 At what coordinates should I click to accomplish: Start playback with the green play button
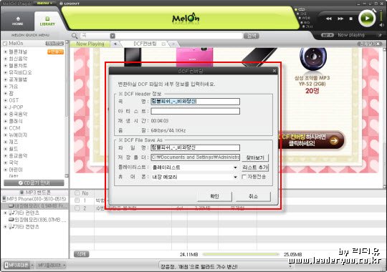(x=367, y=18)
